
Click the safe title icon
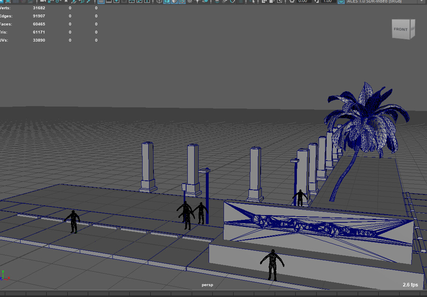click(x=146, y=1)
